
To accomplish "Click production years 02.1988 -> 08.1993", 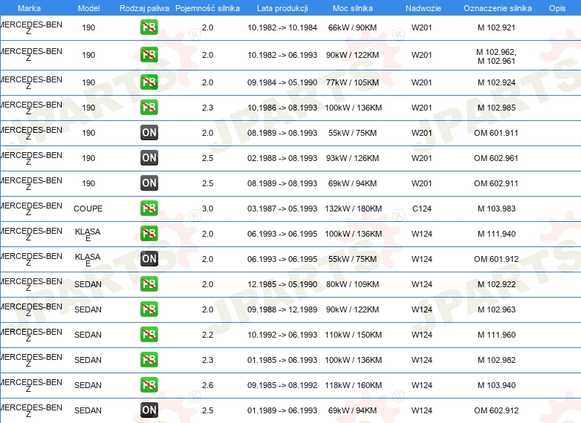I will tap(282, 158).
